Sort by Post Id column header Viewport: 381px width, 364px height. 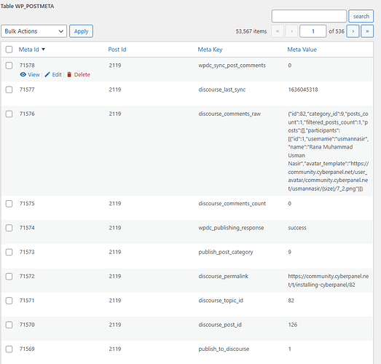(117, 50)
